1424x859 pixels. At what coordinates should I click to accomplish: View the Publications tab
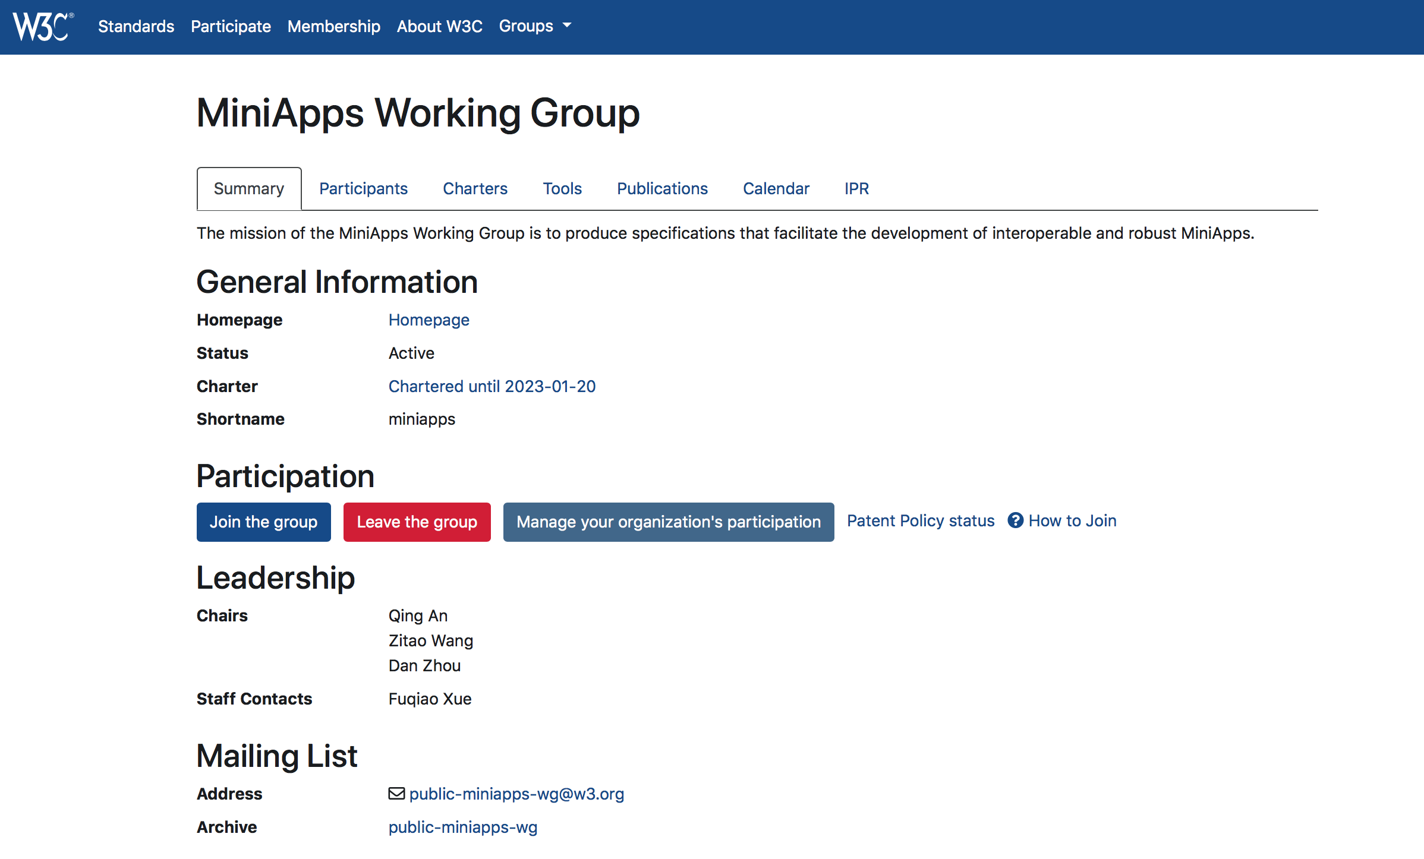[x=662, y=189]
